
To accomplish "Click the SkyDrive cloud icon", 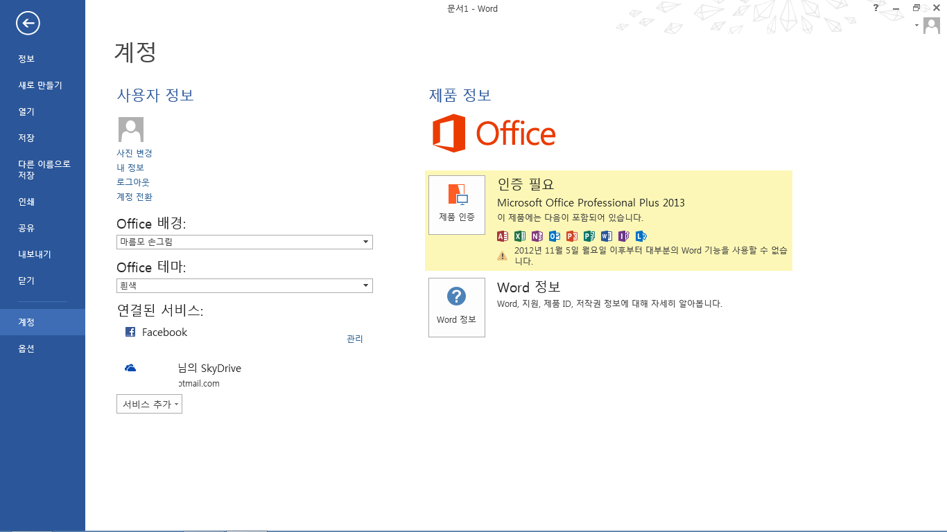I will point(130,369).
